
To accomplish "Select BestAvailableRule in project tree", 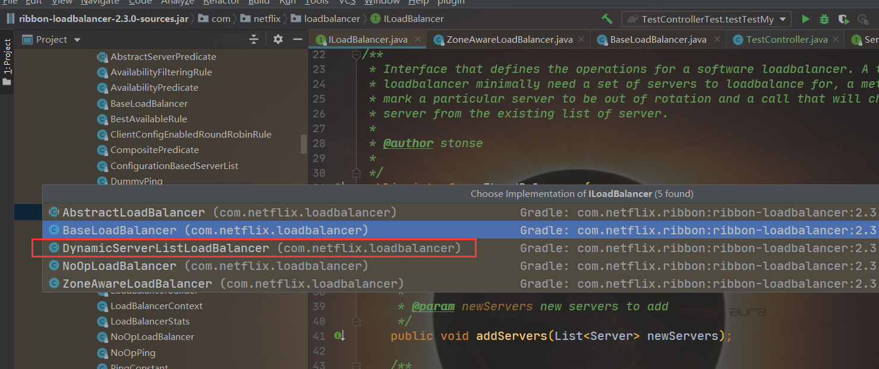I will click(149, 119).
